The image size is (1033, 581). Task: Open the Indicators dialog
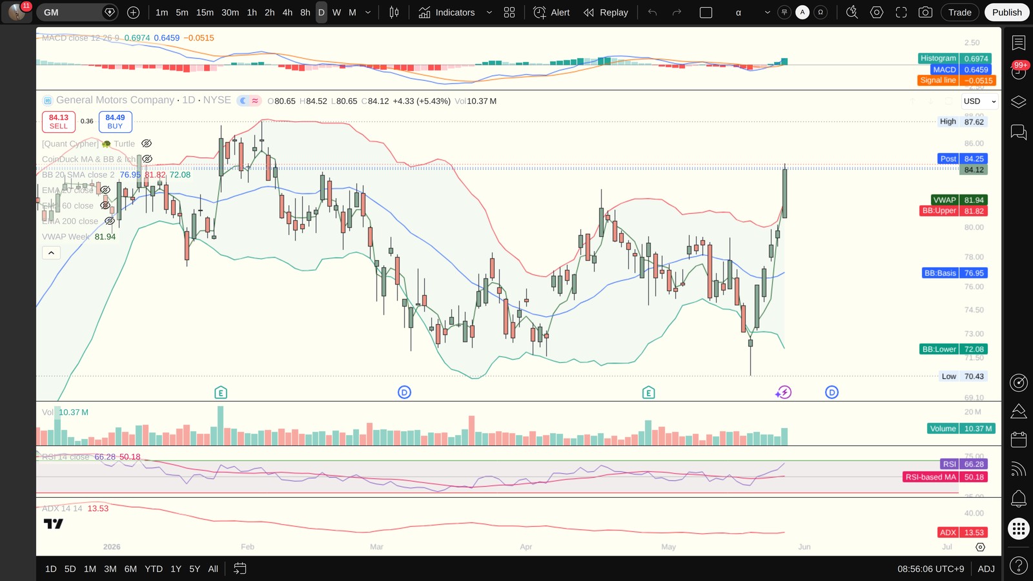point(446,12)
